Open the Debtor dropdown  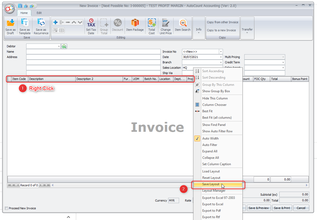coord(59,47)
